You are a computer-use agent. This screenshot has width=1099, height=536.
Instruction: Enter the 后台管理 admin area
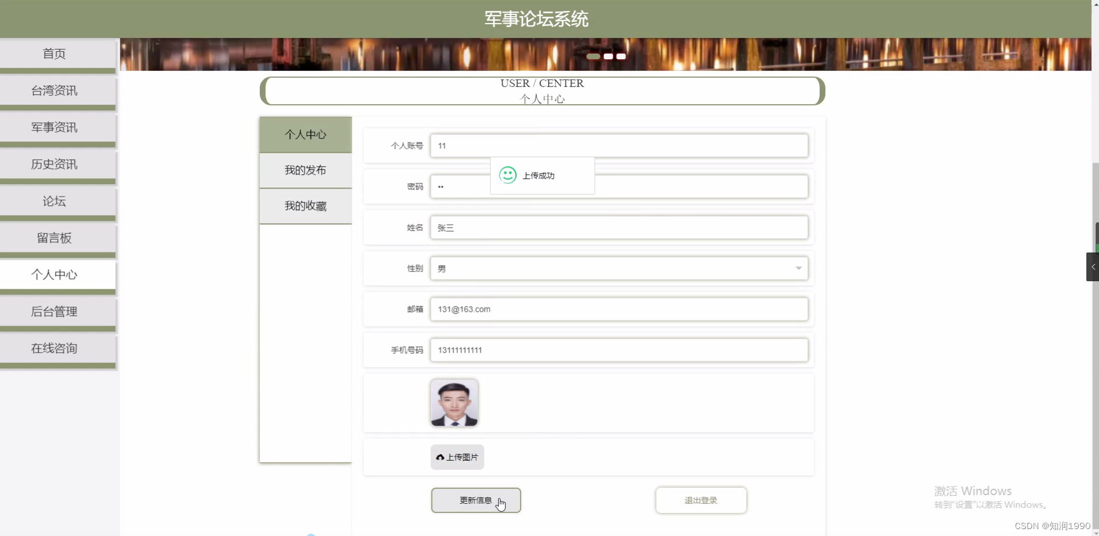[55, 312]
